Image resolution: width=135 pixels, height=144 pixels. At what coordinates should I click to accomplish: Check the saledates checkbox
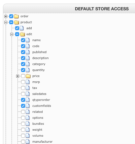(23, 94)
